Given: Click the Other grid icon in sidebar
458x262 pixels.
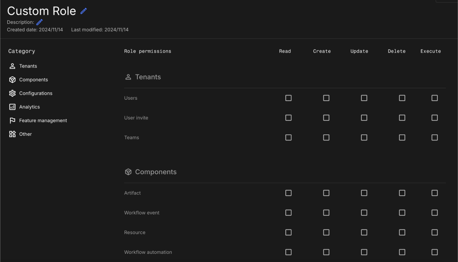Looking at the screenshot, I should [x=12, y=134].
